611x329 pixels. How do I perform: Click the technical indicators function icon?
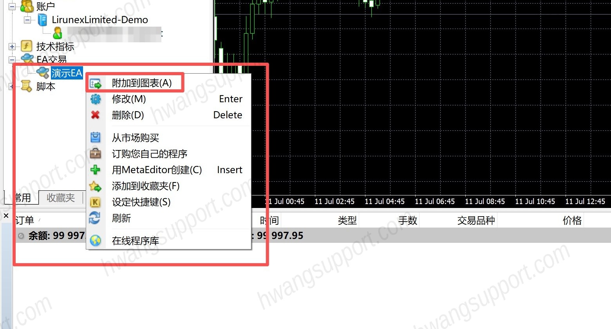[27, 46]
